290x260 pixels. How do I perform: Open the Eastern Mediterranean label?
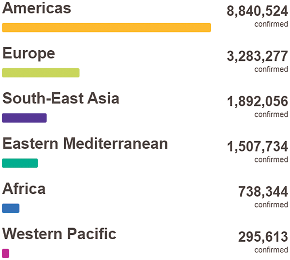pos(85,144)
